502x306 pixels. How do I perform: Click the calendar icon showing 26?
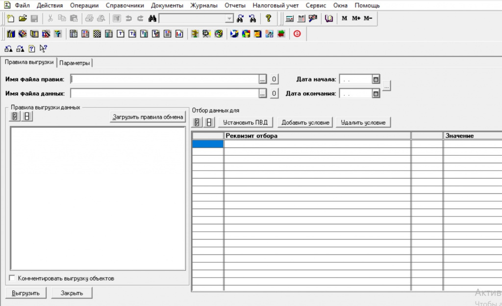pyautogui.click(x=258, y=34)
